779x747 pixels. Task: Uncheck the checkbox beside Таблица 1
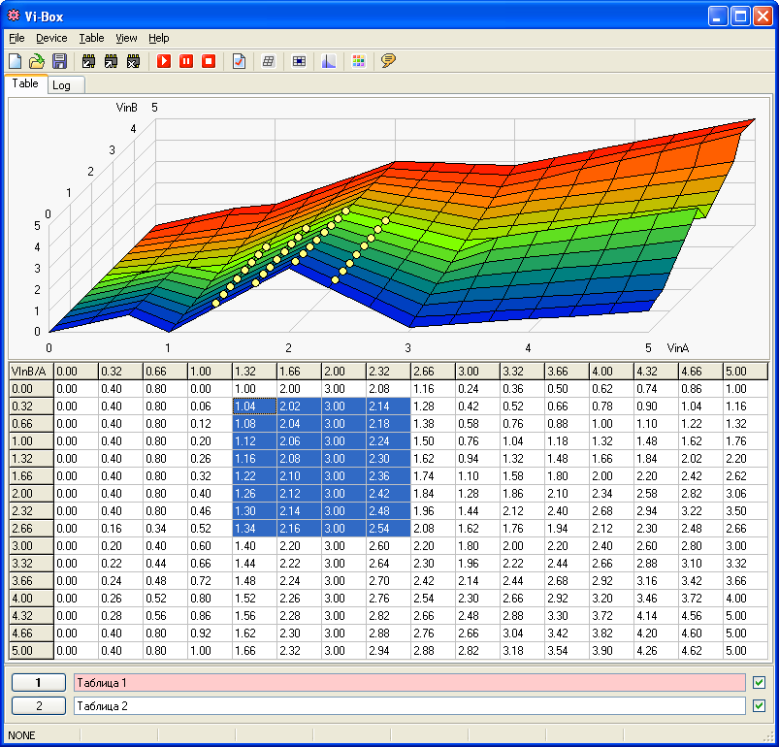pyautogui.click(x=759, y=683)
